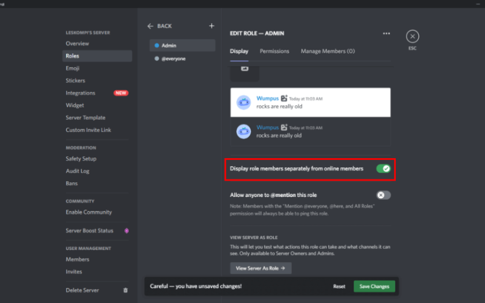Click the back arrow icon
485x303 pixels.
150,26
